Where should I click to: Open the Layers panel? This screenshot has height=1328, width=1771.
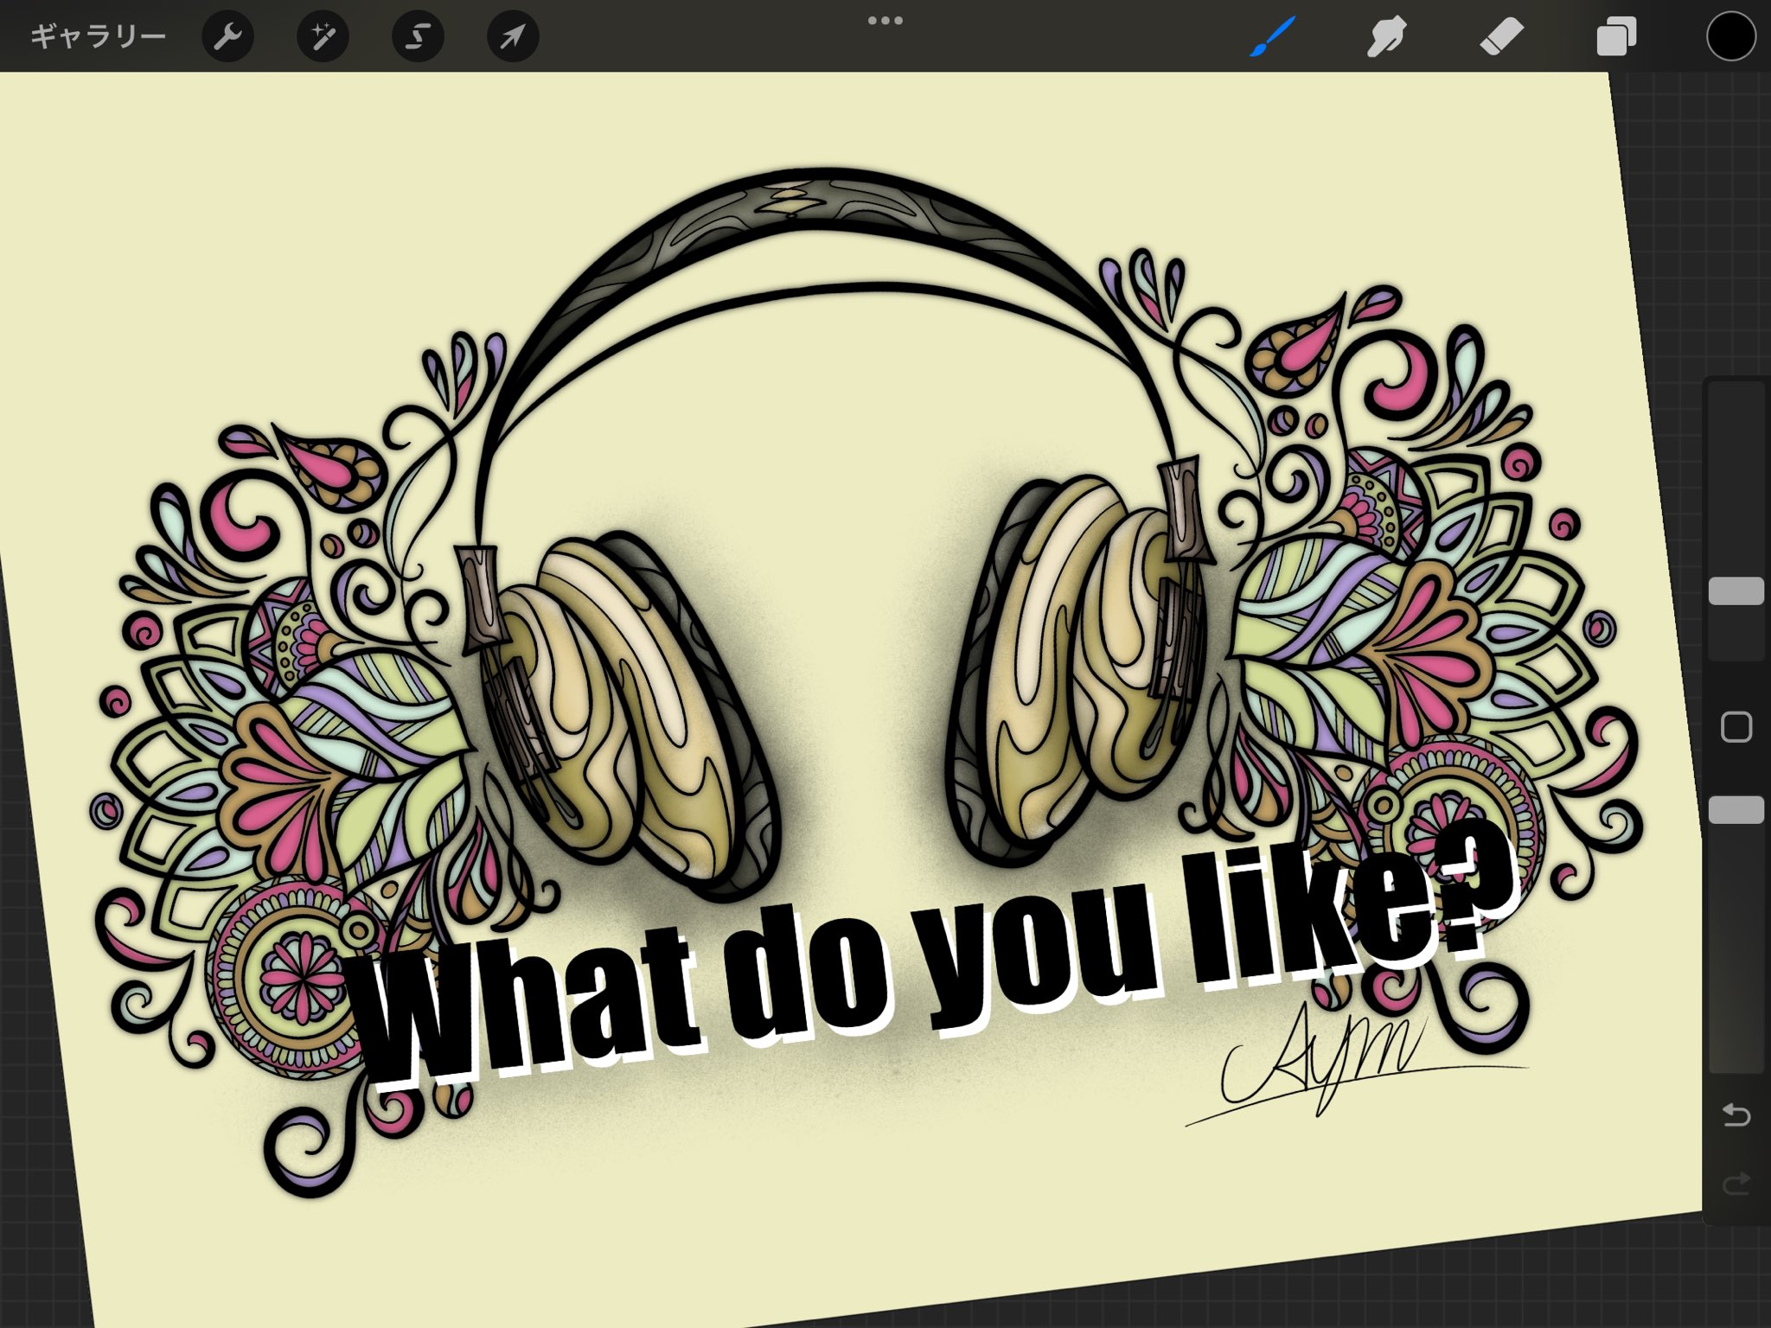1615,37
